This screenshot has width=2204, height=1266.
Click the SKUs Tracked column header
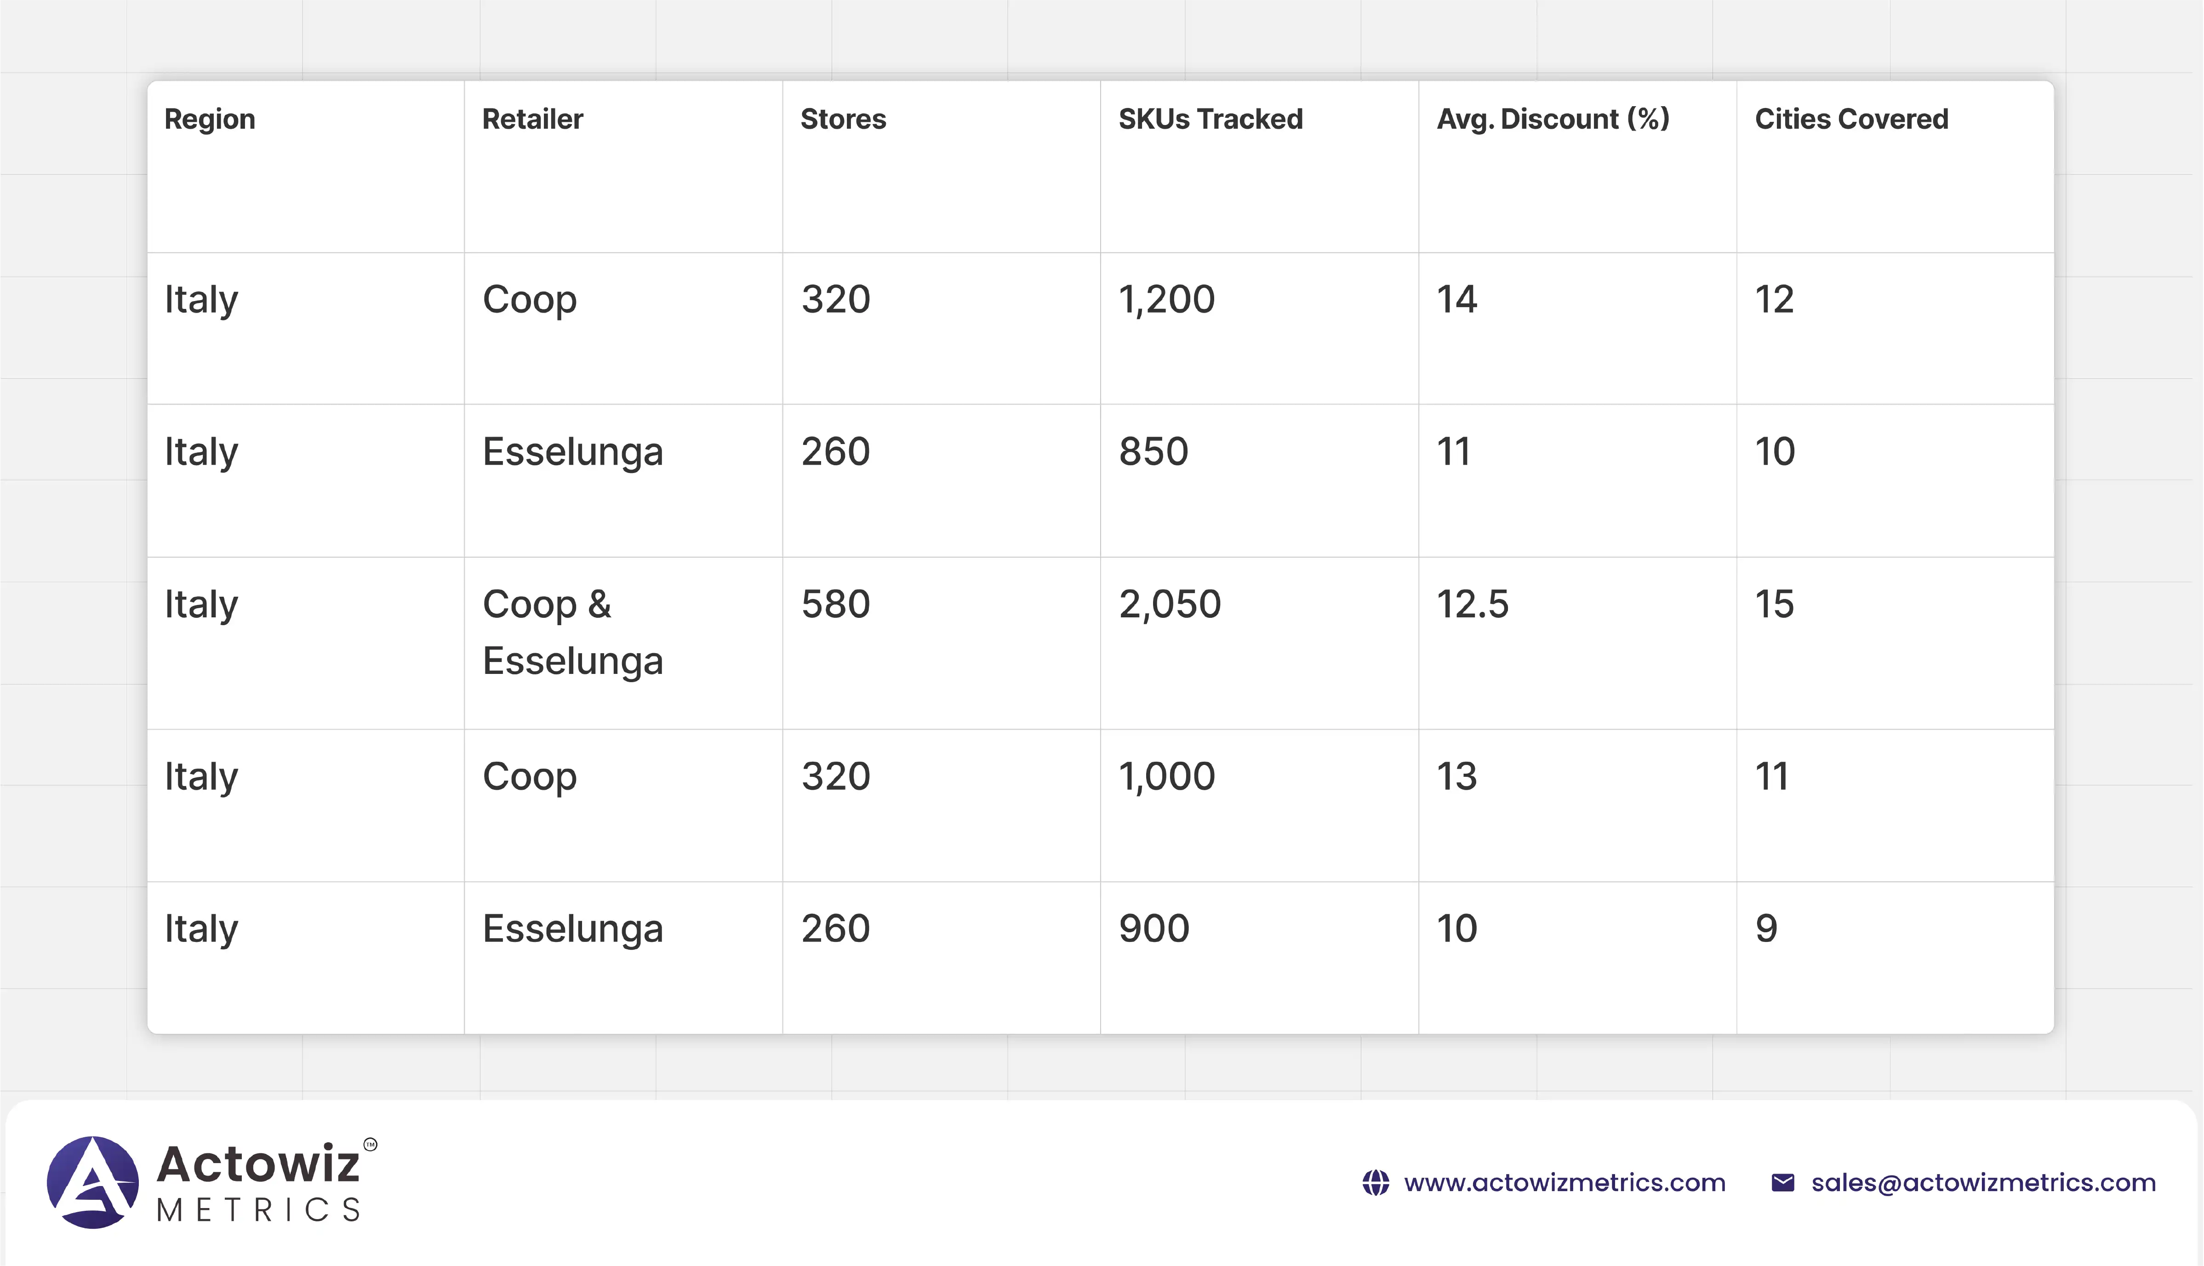1210,119
